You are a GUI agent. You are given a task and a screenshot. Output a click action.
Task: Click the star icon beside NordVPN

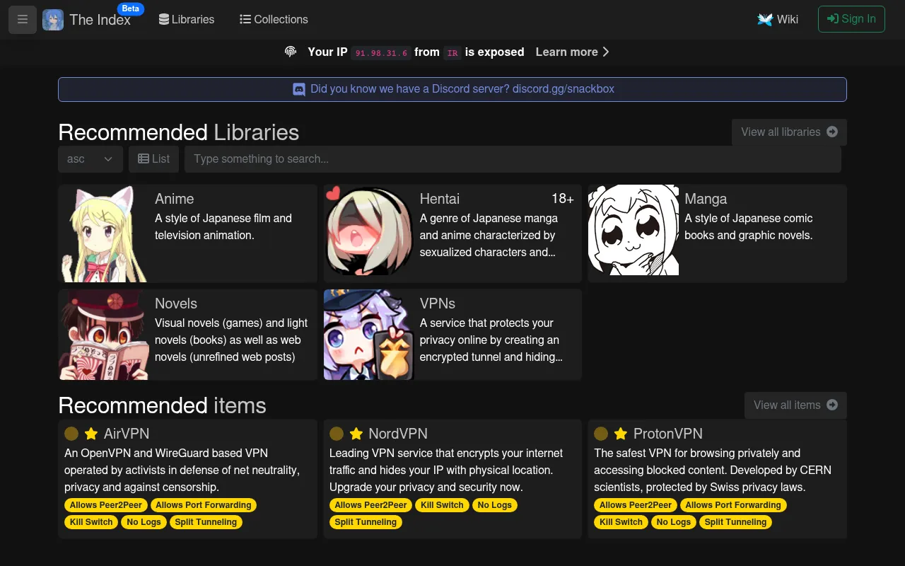(356, 434)
